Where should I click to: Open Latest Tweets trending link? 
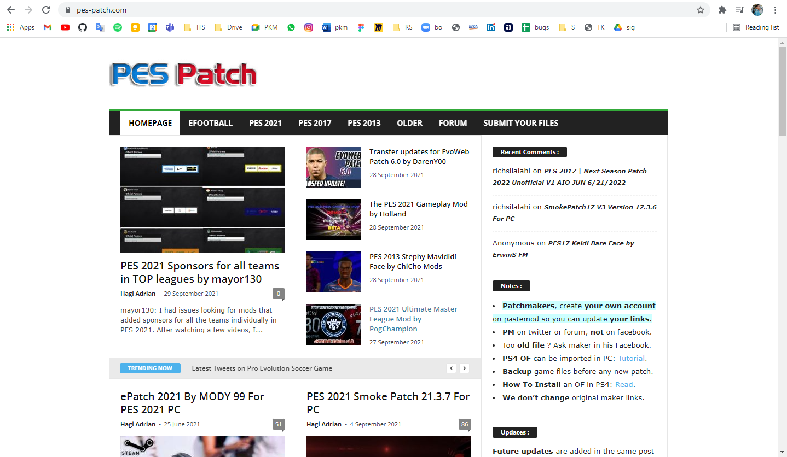coord(262,368)
